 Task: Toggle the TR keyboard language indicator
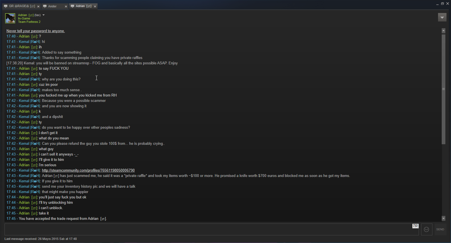[415, 226]
